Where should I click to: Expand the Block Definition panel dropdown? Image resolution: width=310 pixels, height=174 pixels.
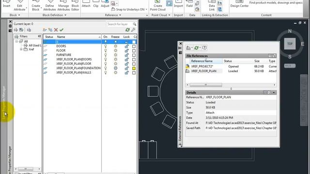coord(65,15)
